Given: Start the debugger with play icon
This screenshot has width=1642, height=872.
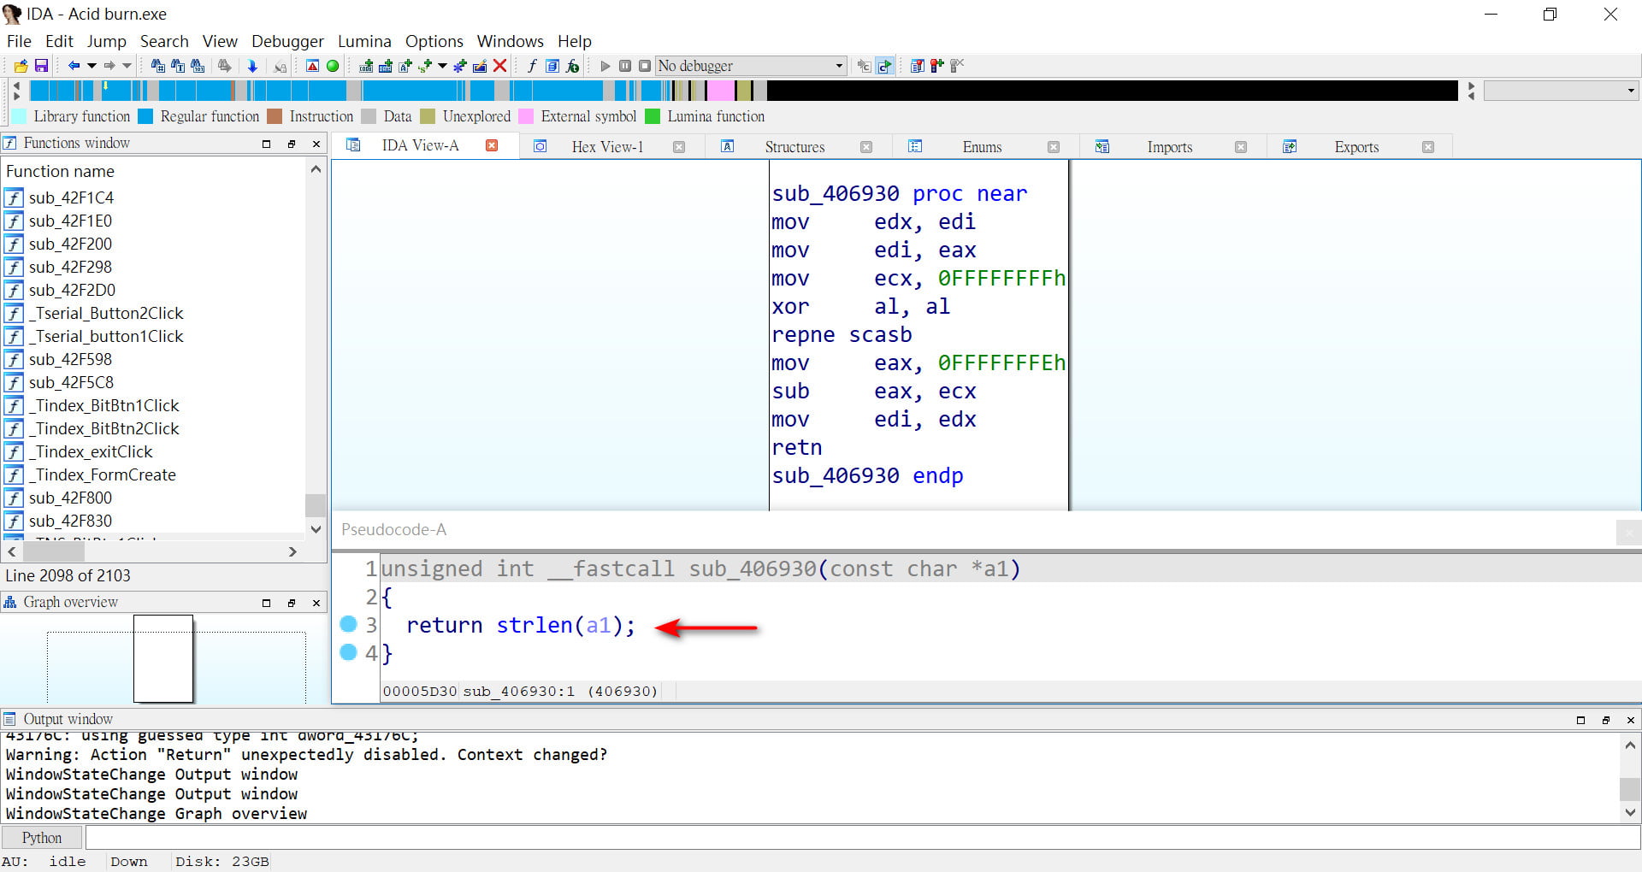Looking at the screenshot, I should (x=605, y=66).
